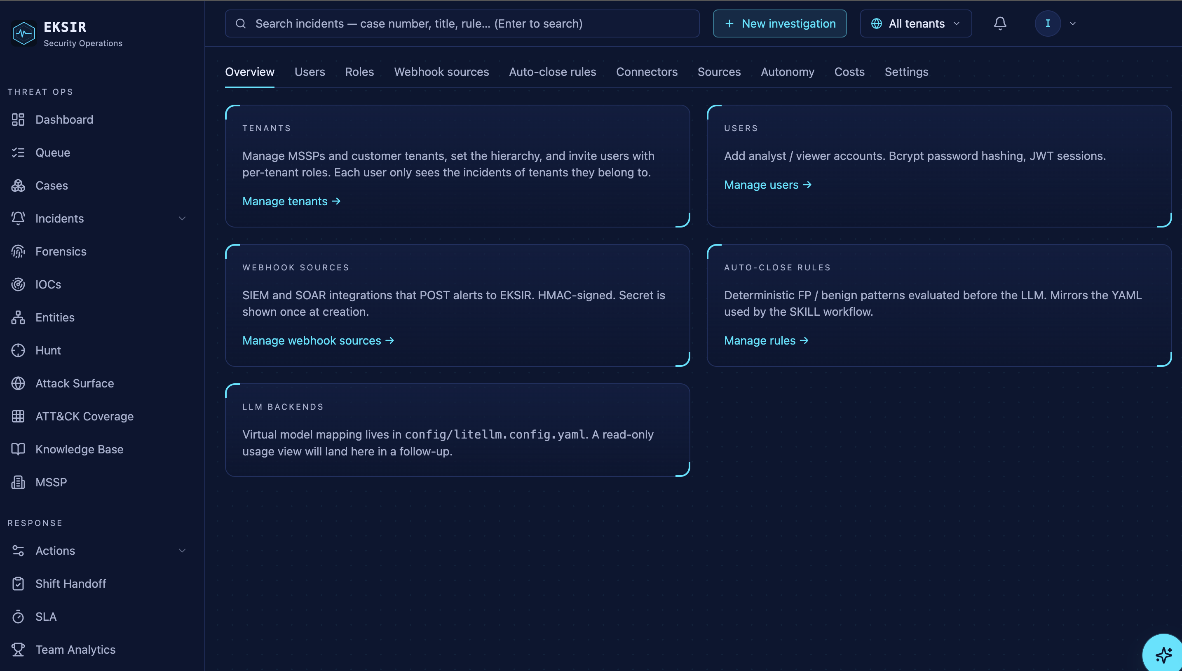
Task: Click the EKSIR heartbeat logo icon
Action: pos(23,33)
